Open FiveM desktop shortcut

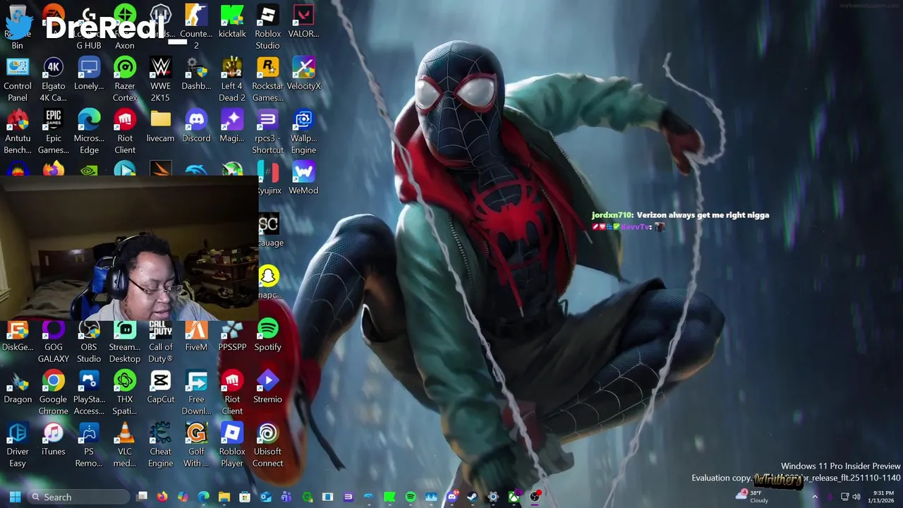196,335
